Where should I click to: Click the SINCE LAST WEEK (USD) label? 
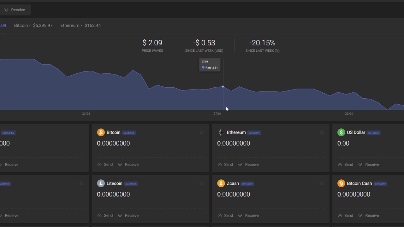pos(204,51)
